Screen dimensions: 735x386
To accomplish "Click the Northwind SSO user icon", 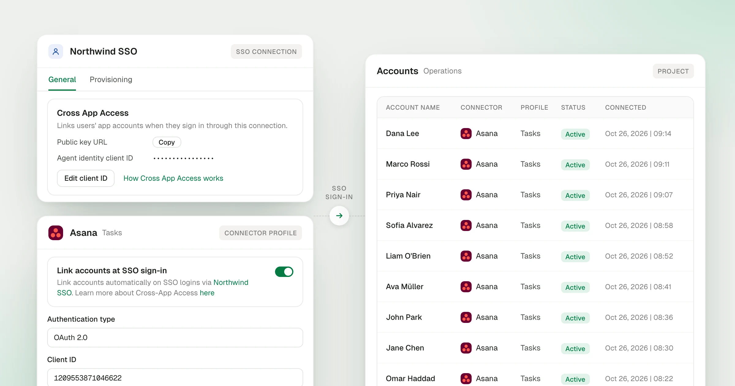I will pos(56,51).
